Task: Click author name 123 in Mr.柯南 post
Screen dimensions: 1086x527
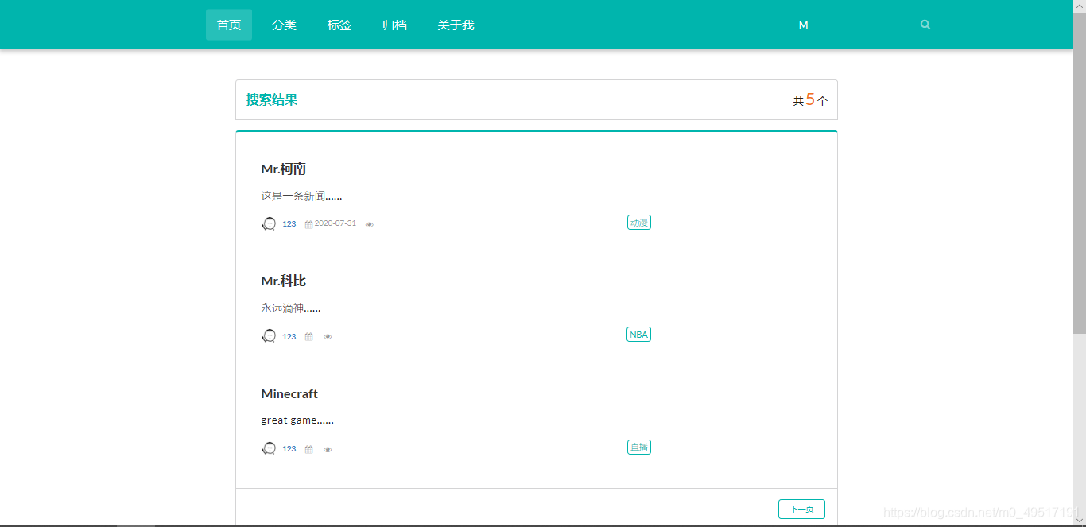Action: click(x=289, y=224)
